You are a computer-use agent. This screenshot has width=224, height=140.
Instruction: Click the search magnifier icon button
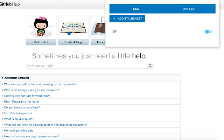[150, 66]
